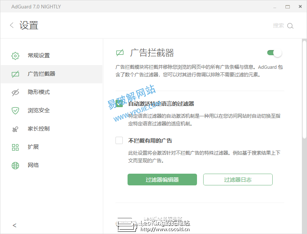Click the grid icon for 扩展
The height and width of the screenshot is (234, 307).
pos(15,147)
